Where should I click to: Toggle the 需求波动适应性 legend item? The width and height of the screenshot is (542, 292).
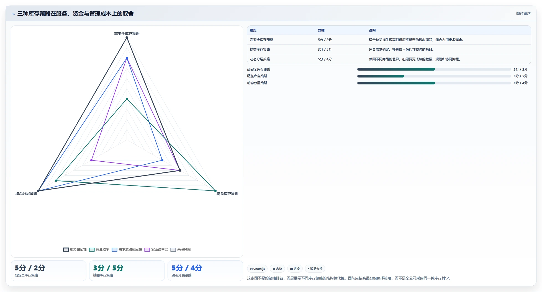click(x=127, y=249)
